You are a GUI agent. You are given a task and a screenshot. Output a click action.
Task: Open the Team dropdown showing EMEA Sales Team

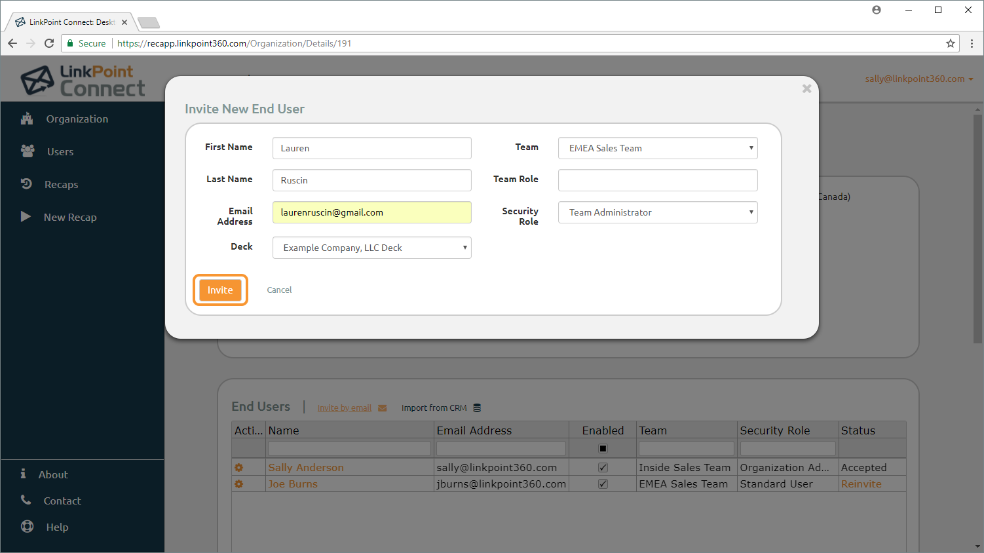[658, 148]
